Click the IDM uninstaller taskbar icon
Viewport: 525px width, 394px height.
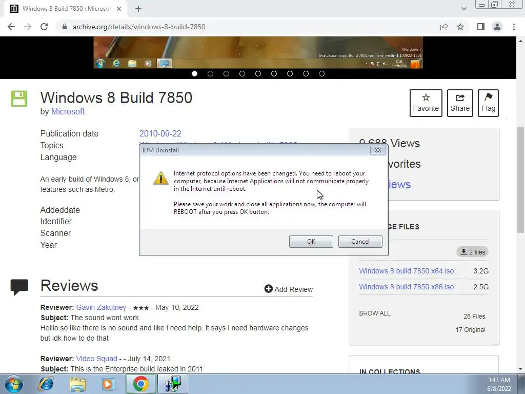pyautogui.click(x=173, y=384)
